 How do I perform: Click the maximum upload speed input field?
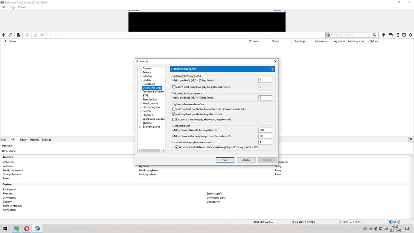[x=265, y=80]
